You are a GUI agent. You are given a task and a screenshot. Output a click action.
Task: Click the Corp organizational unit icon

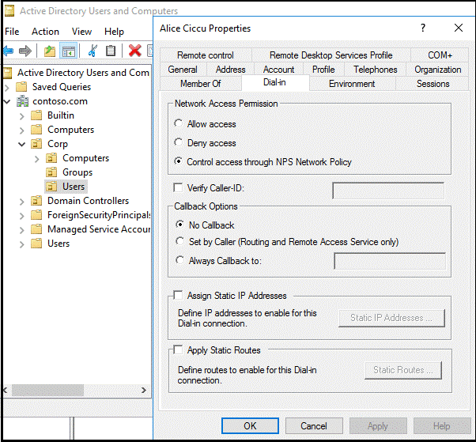point(36,144)
